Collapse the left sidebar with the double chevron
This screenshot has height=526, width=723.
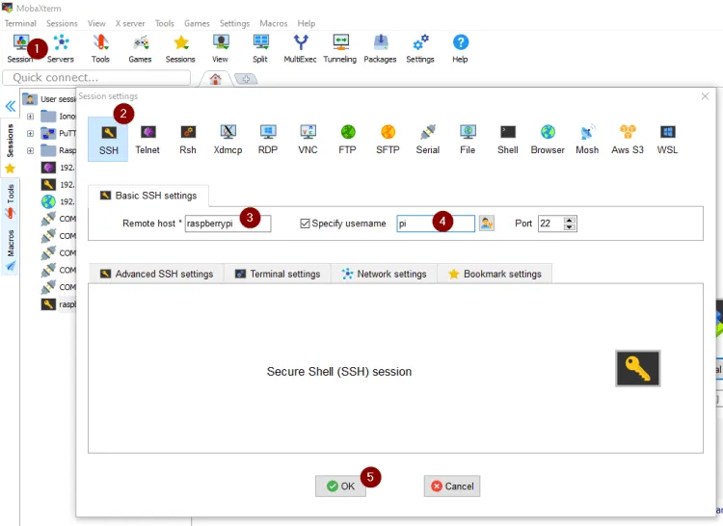pos(10,106)
